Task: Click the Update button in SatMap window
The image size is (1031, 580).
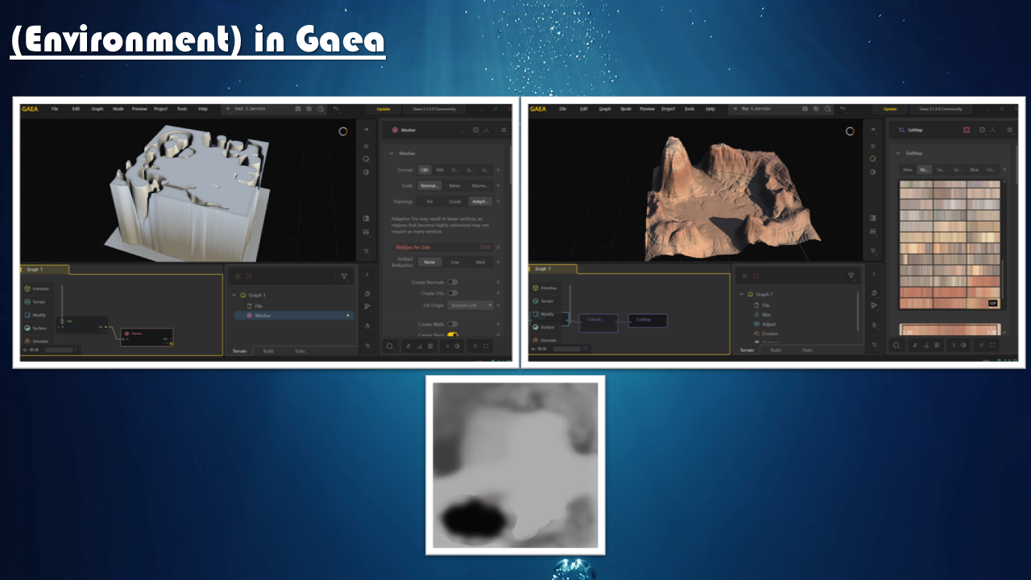Action: click(890, 109)
